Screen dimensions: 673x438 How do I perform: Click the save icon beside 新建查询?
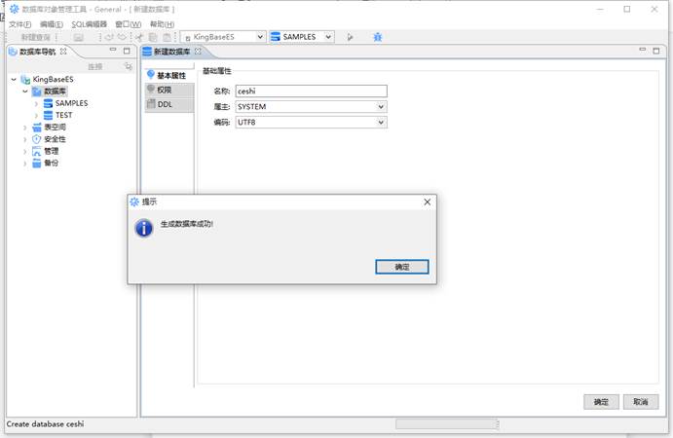click(x=78, y=38)
